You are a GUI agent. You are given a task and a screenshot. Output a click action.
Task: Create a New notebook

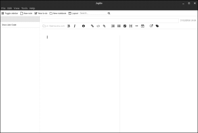(58, 13)
